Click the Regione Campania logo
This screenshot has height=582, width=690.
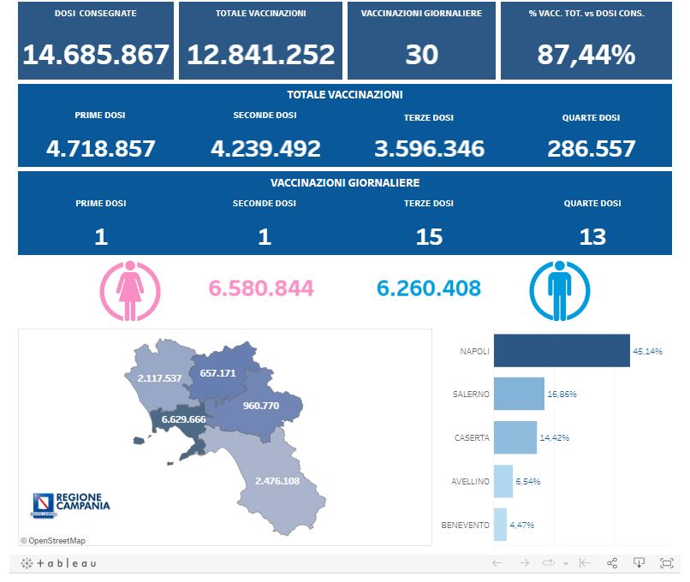[x=71, y=503]
